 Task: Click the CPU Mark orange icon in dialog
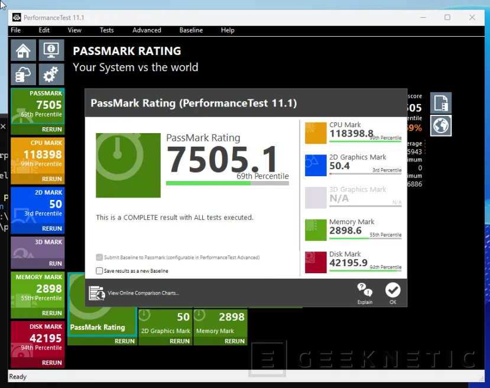[x=316, y=132]
